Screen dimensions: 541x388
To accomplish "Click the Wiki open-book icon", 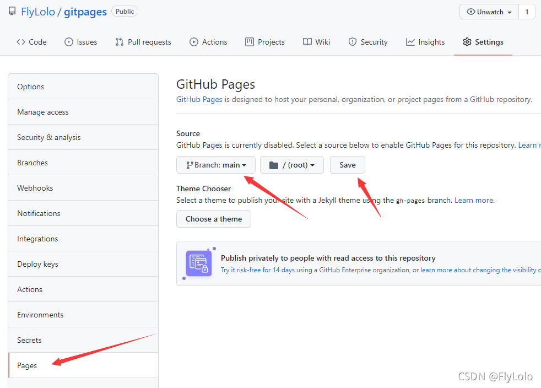I will 307,42.
